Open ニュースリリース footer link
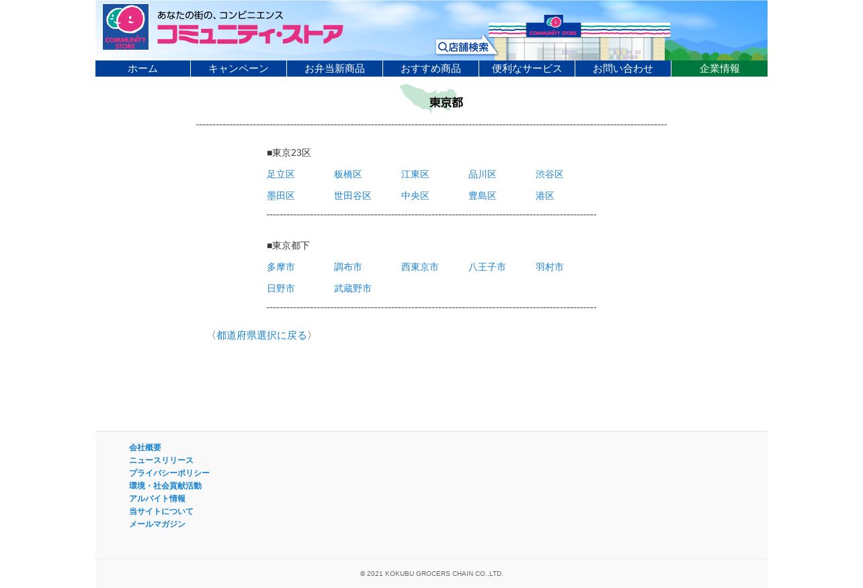Screen dimensions: 863x588 161,460
